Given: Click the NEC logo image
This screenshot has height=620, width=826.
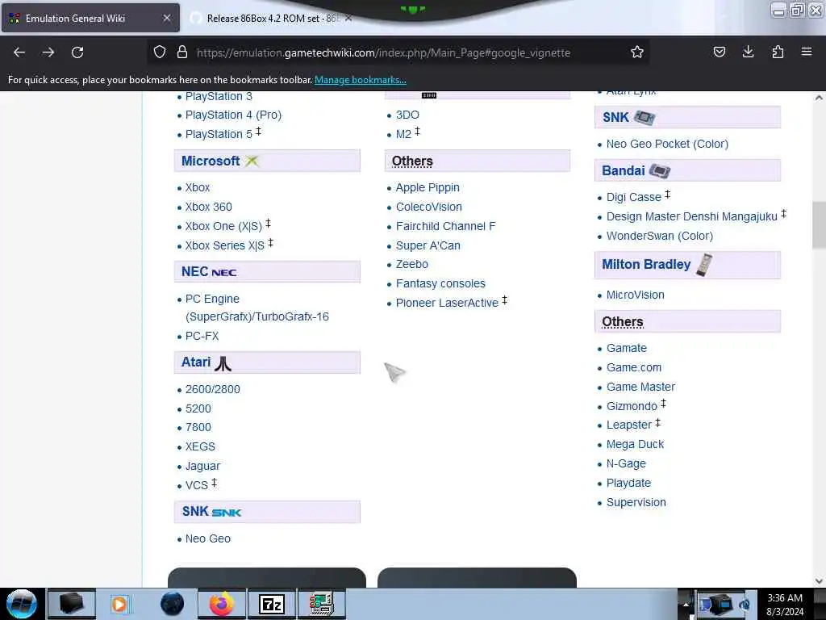Looking at the screenshot, I should coord(224,272).
